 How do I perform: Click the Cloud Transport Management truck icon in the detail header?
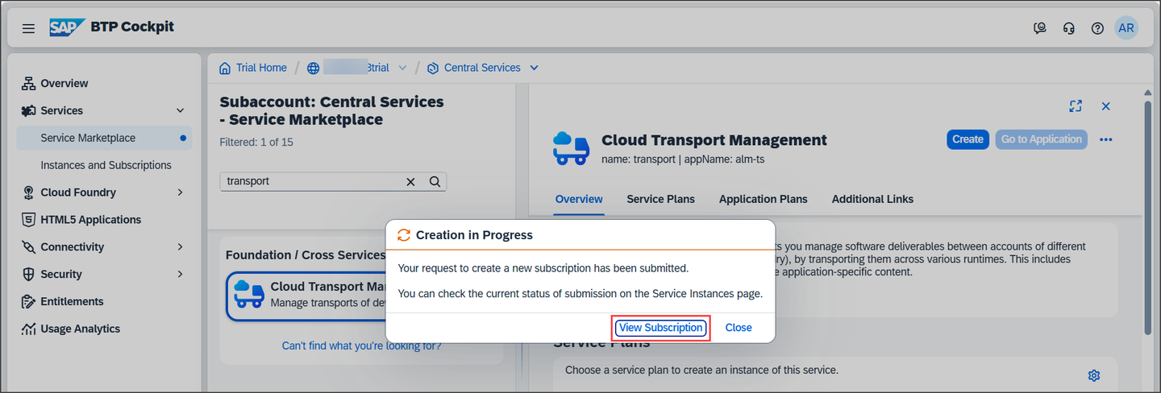click(x=571, y=148)
